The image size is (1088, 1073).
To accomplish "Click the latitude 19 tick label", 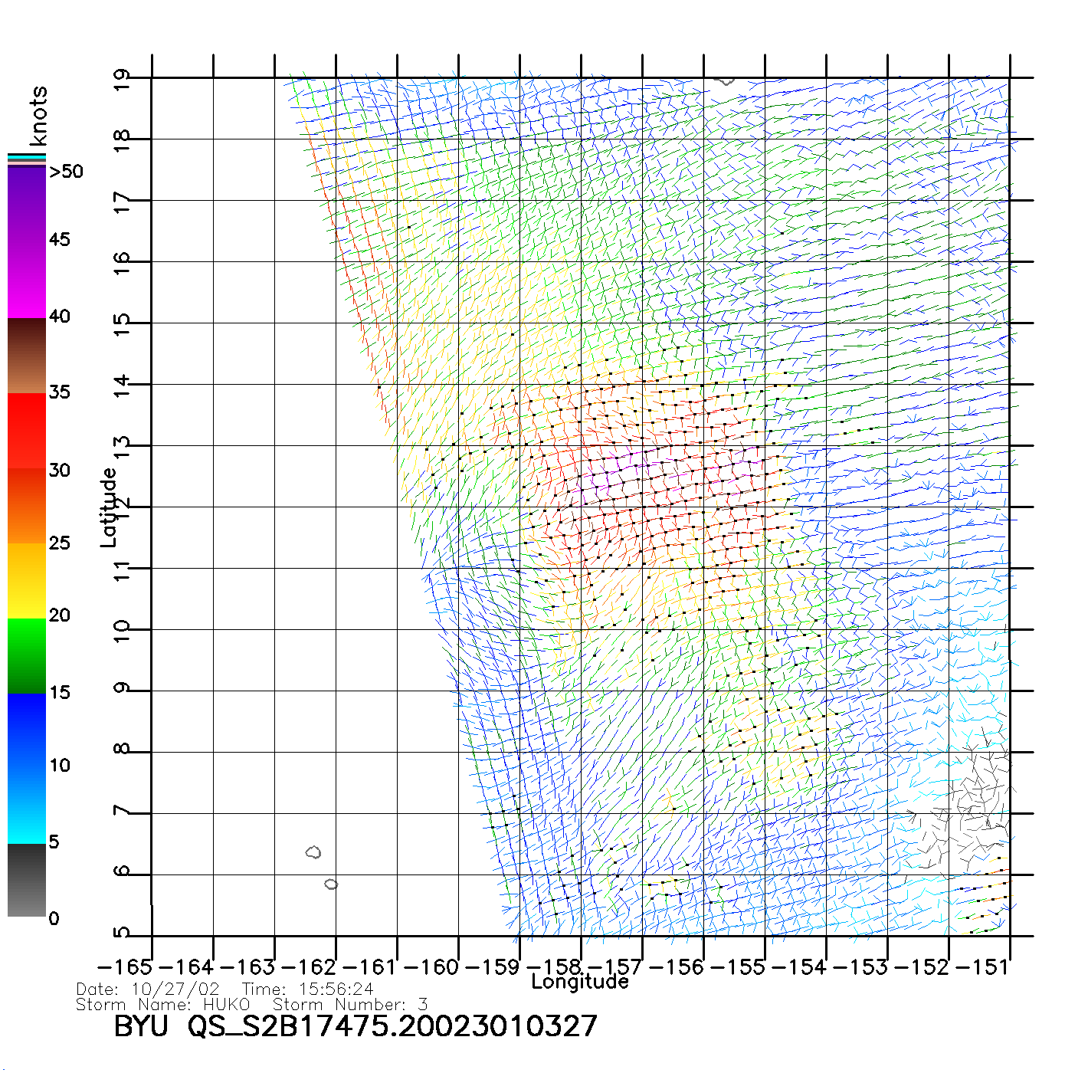I will pyautogui.click(x=122, y=80).
